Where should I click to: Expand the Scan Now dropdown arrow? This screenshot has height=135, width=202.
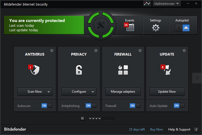[49, 92]
